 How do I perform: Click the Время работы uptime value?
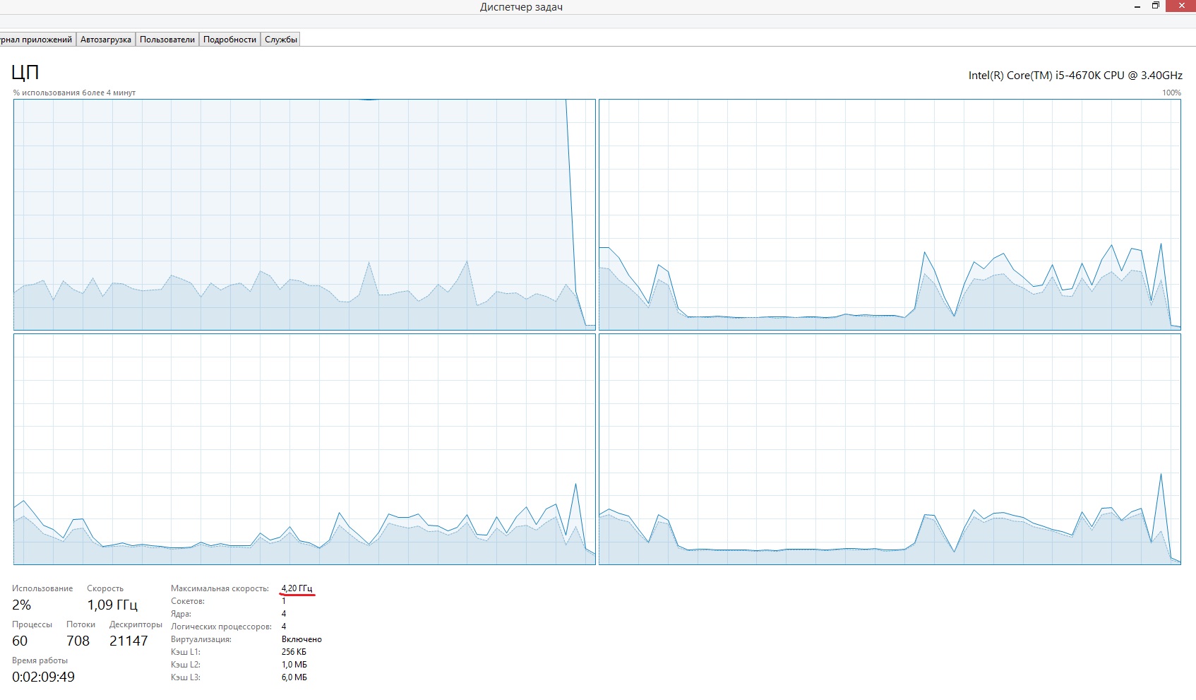43,677
